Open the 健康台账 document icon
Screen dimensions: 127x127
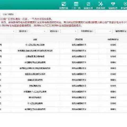88,4
